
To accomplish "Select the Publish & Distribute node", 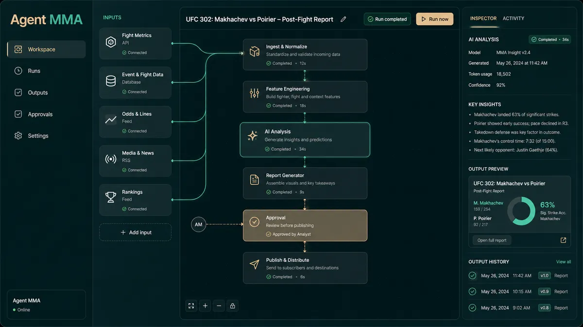I will pos(305,268).
